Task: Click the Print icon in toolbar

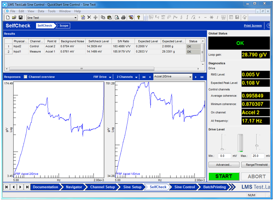Action: [123, 18]
